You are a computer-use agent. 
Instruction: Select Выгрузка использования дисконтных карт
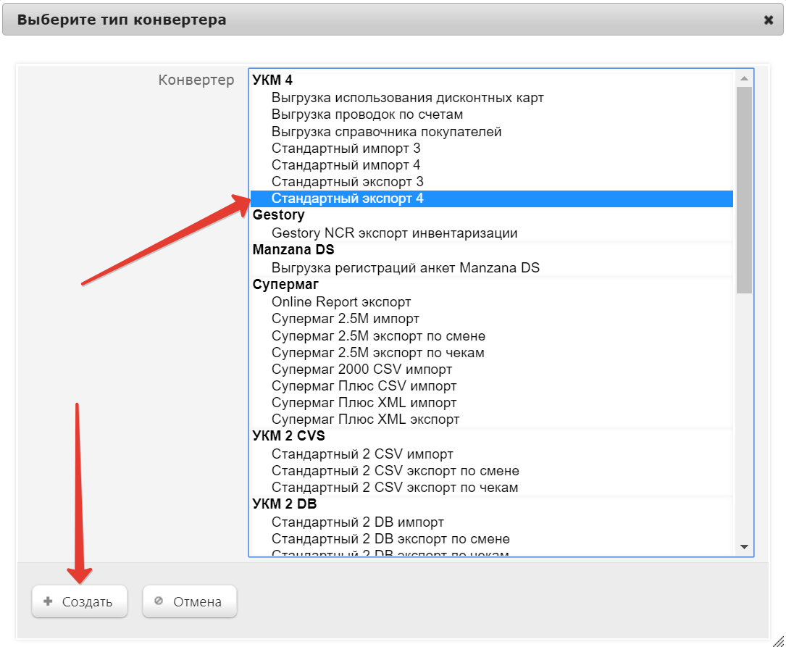(x=492, y=98)
